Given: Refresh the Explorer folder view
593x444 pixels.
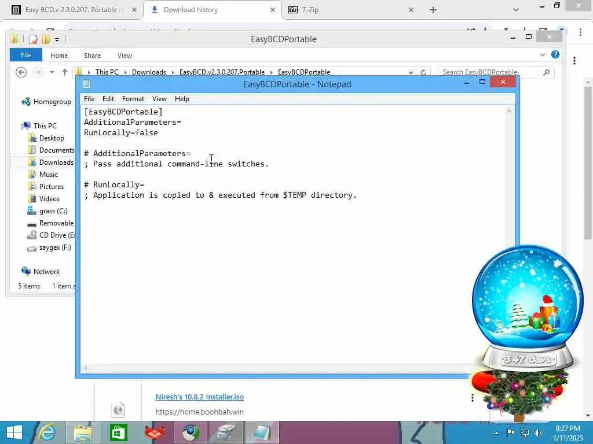Looking at the screenshot, I should tap(423, 72).
